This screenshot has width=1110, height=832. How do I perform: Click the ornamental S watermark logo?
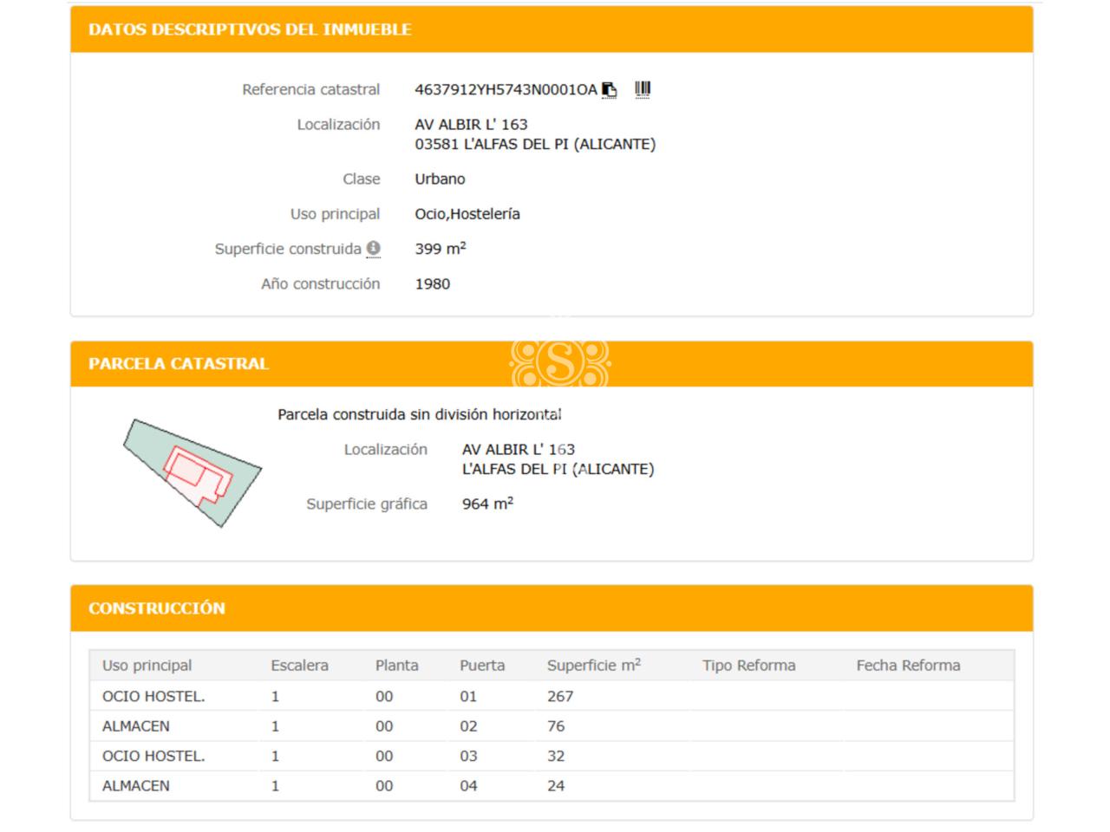(x=560, y=362)
